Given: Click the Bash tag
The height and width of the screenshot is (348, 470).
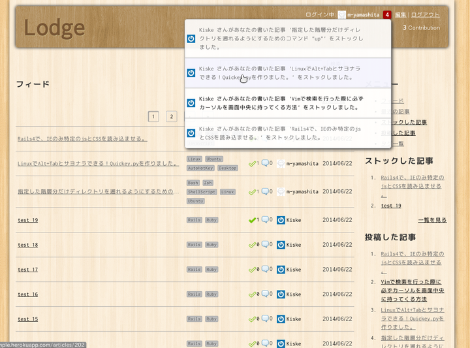Looking at the screenshot, I should click(193, 183).
